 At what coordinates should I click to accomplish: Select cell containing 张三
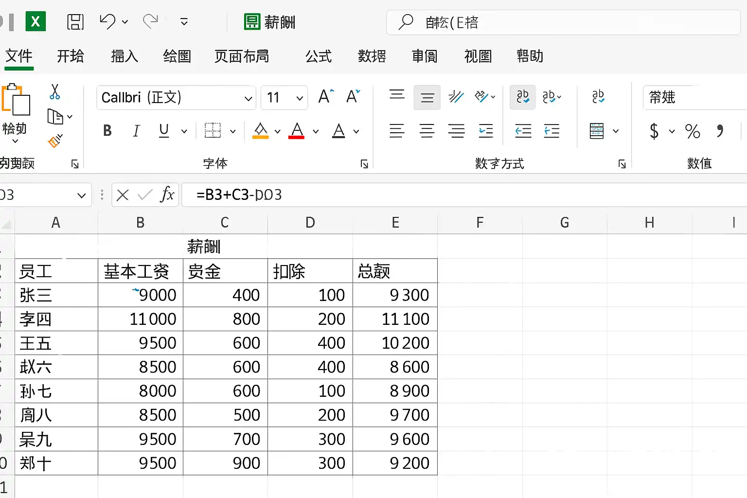click(x=56, y=295)
